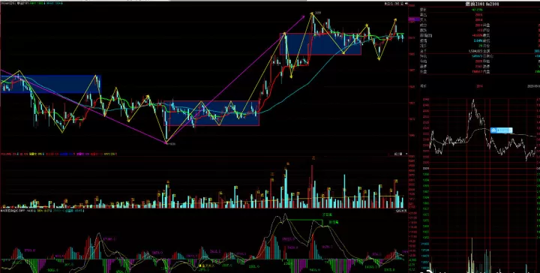Click the VOLUME indicator parameter header
540x273 pixels.
click(x=59, y=154)
